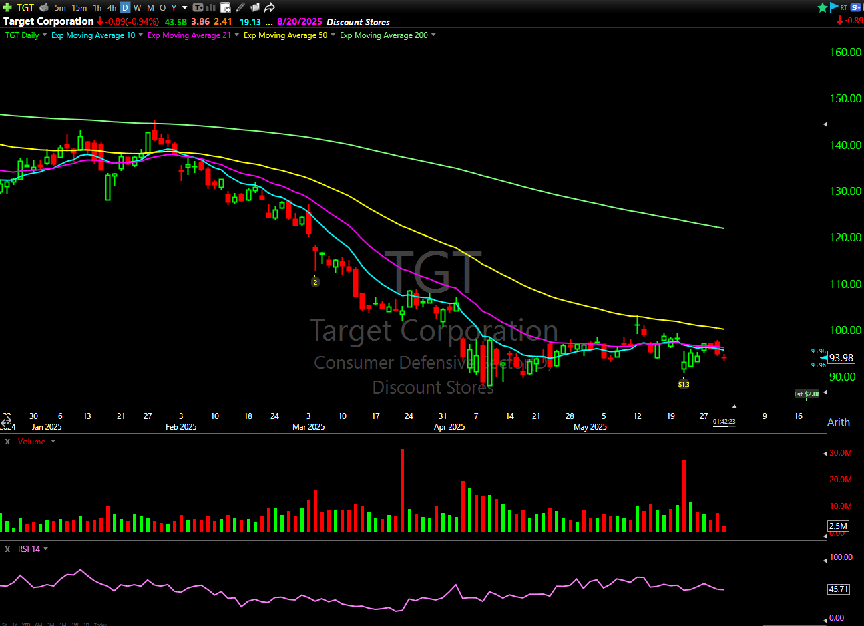Click the 8/20/2025 earnings date
864x626 pixels.
[x=300, y=22]
